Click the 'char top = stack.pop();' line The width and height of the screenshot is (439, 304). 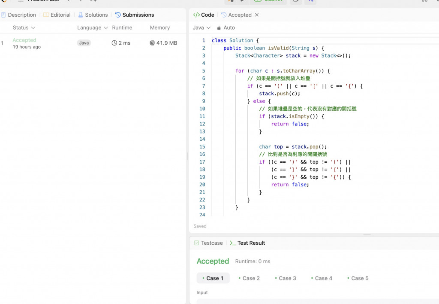[293, 147]
